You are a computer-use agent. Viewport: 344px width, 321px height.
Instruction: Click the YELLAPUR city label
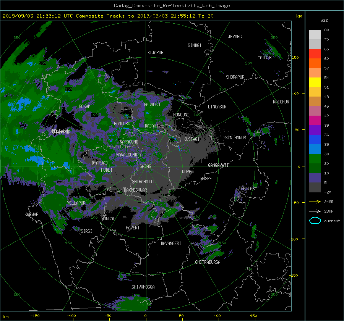coord(76,203)
